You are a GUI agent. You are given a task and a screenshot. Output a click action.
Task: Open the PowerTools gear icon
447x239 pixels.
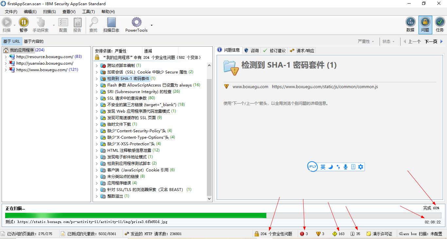pos(136,22)
